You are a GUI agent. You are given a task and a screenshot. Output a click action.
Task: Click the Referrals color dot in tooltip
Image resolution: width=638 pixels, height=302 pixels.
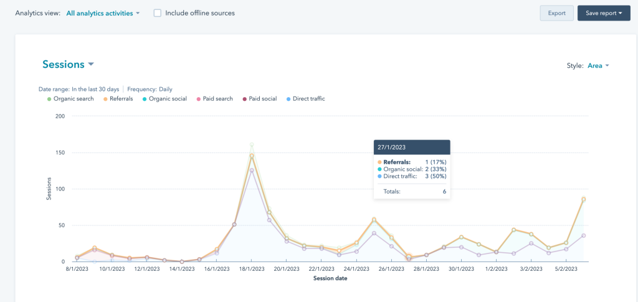point(379,162)
